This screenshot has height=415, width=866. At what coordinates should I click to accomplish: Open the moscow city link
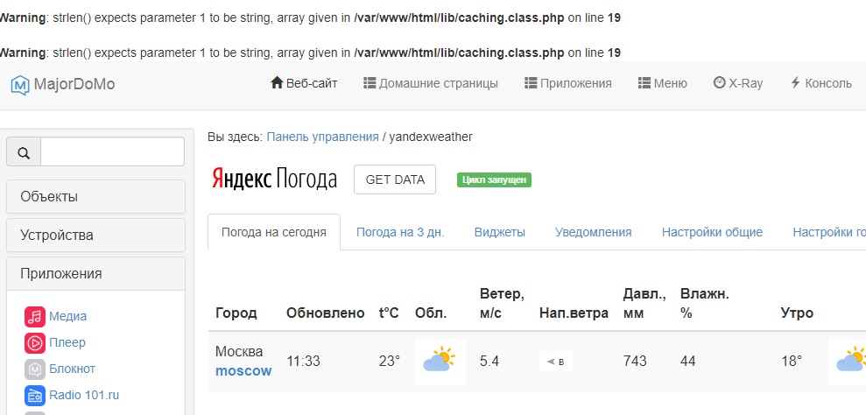coord(243,370)
